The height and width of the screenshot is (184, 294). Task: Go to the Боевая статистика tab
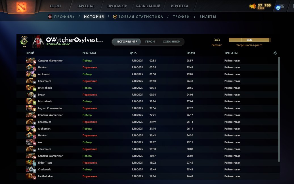[x=140, y=17]
